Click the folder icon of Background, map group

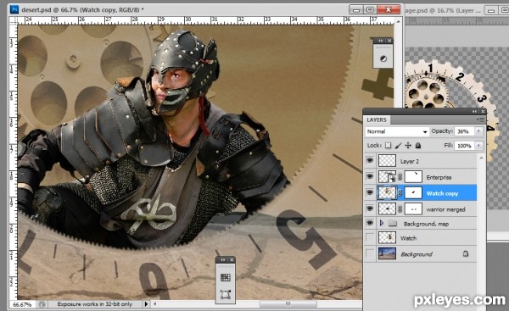click(393, 224)
